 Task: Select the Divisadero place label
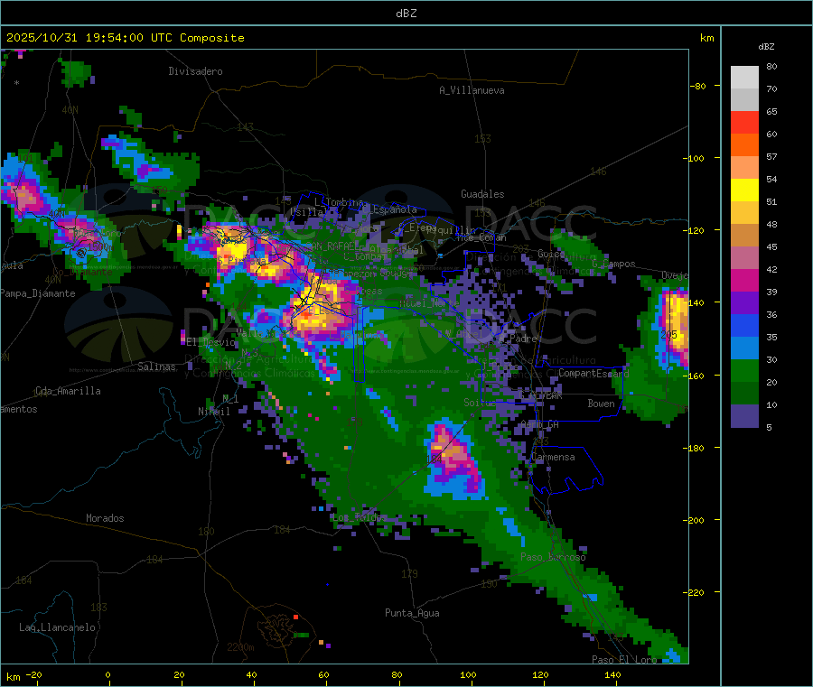pos(195,71)
